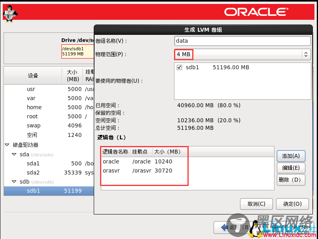Click the 30720 size value for orasvr
318x239 pixels.
[x=163, y=171]
